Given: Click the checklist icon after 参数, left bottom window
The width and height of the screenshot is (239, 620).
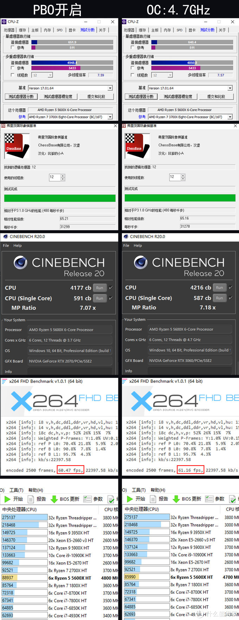Looking at the screenshot, I should pyautogui.click(x=111, y=499).
